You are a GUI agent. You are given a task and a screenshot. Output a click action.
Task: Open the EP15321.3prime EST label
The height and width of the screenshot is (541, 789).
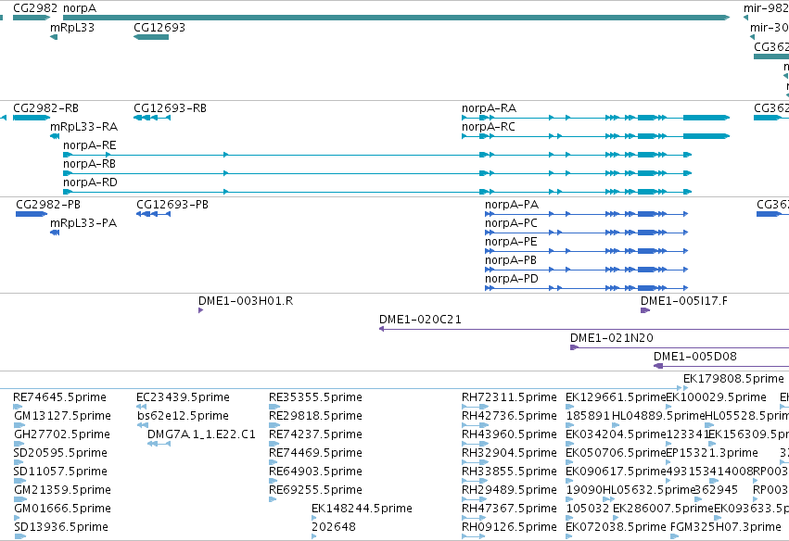(712, 453)
